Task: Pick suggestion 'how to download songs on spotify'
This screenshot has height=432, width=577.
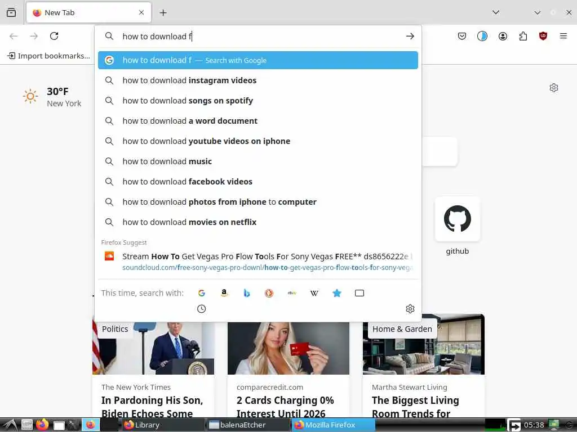Action: tap(258, 101)
